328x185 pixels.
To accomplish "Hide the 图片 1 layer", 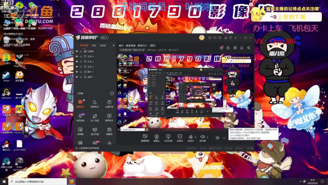I will click(77, 72).
